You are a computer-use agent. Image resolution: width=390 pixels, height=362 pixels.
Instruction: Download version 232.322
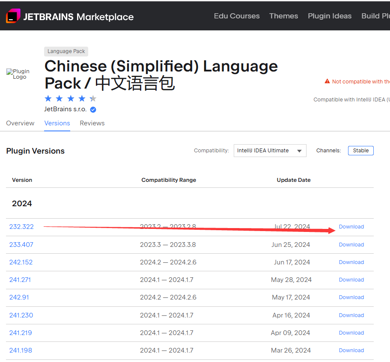[x=351, y=227]
